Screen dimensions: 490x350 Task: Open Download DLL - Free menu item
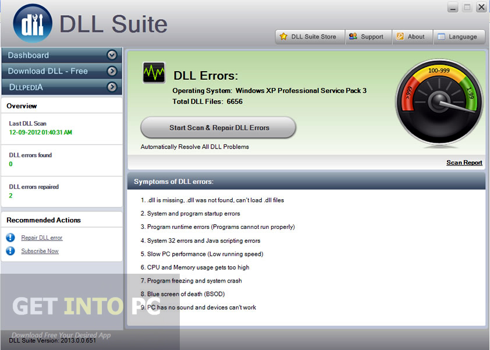62,71
